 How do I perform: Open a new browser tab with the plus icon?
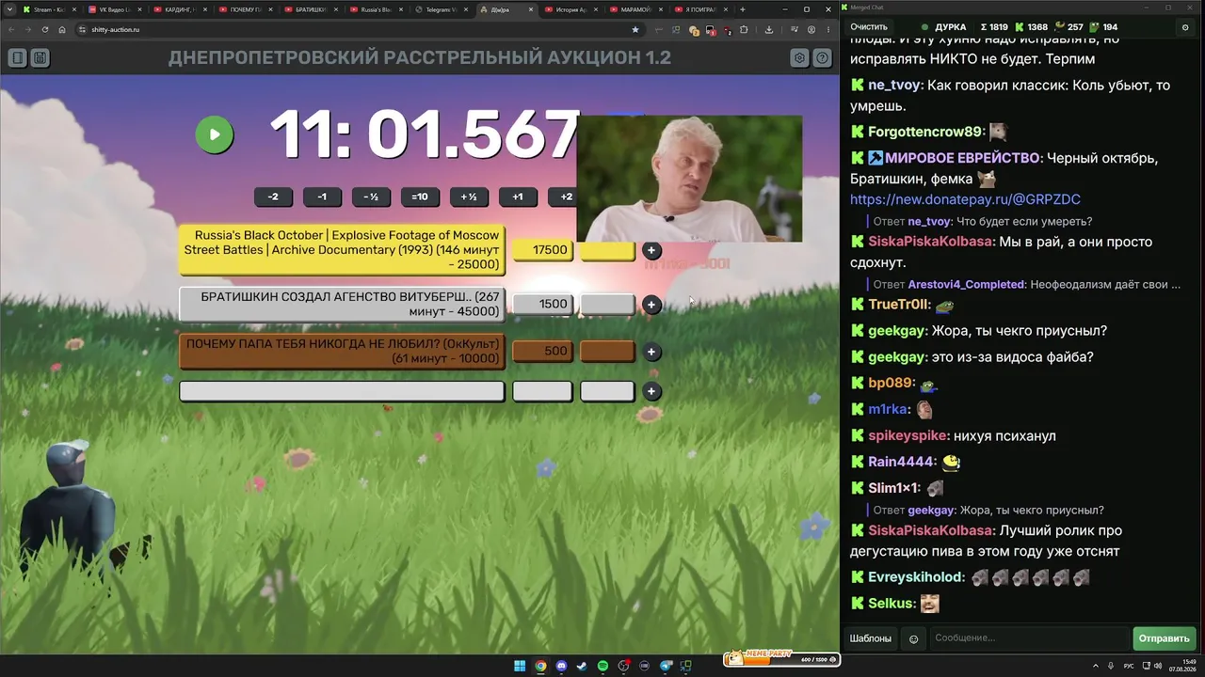(x=743, y=9)
